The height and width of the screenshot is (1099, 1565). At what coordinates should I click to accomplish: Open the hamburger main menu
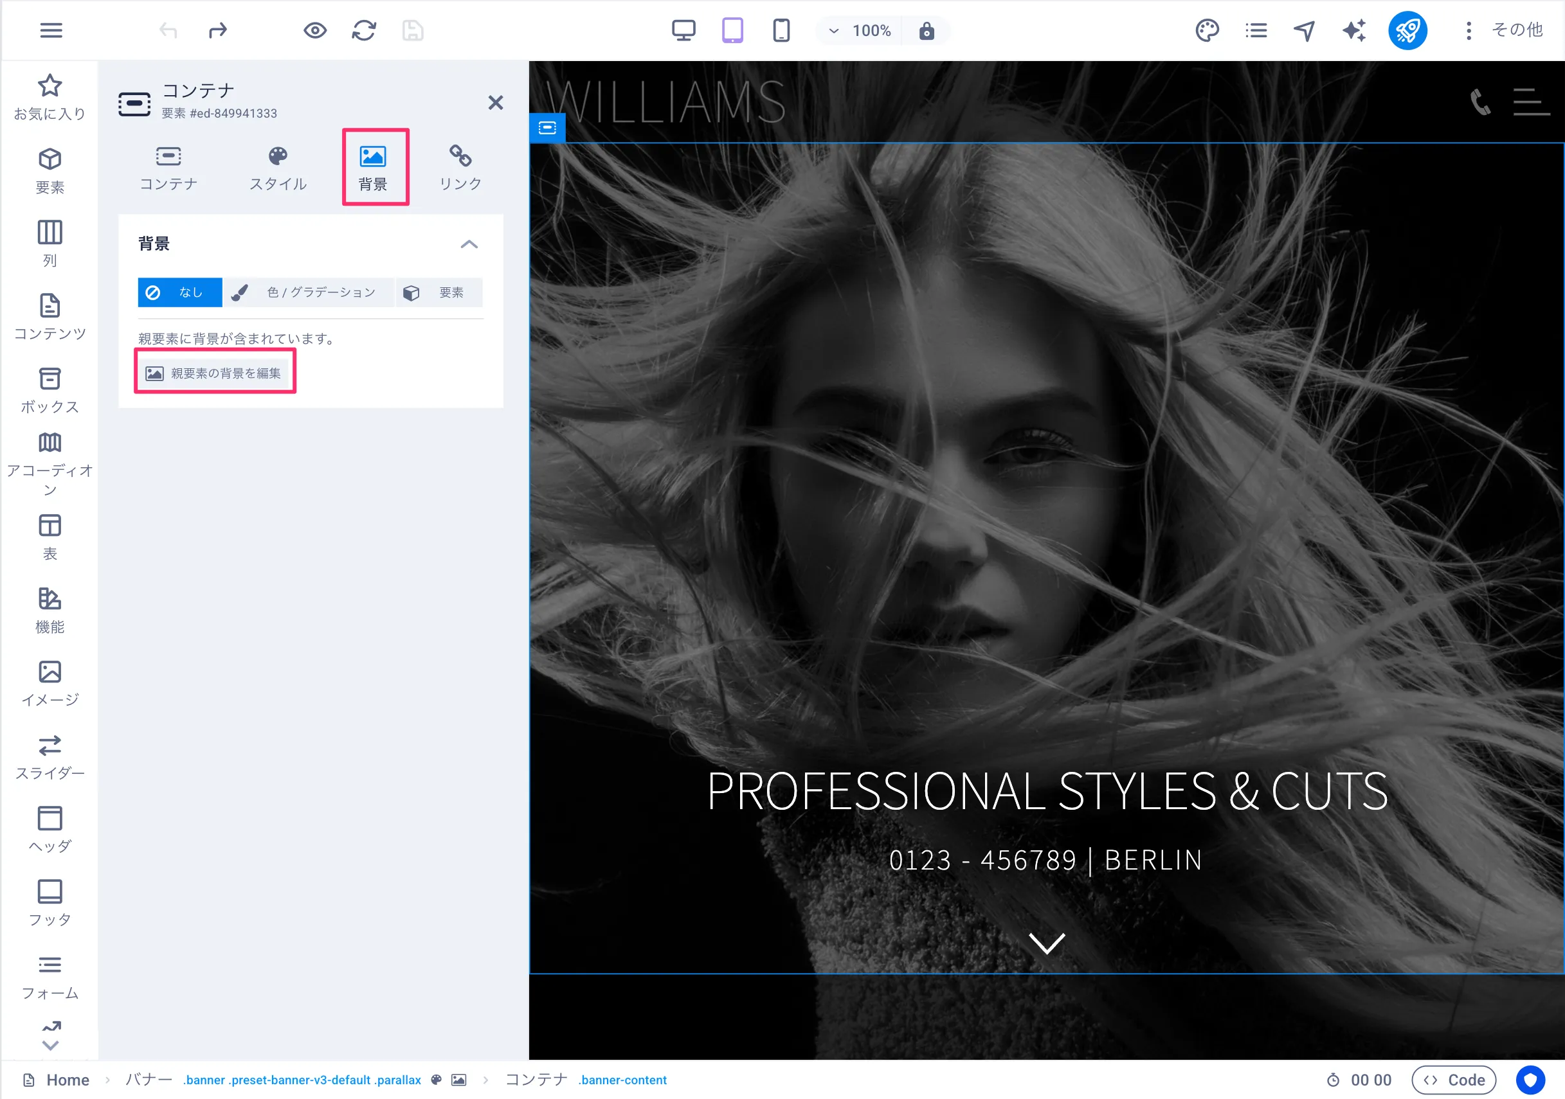click(x=51, y=31)
